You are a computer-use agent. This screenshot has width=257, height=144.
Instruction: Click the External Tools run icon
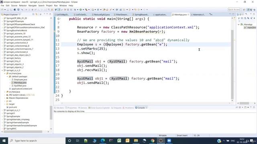coord(86,10)
